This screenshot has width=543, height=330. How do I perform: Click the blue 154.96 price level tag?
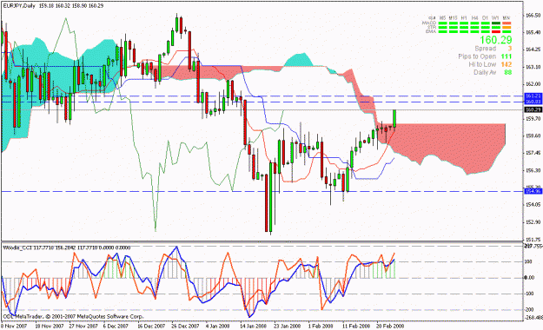(533, 191)
